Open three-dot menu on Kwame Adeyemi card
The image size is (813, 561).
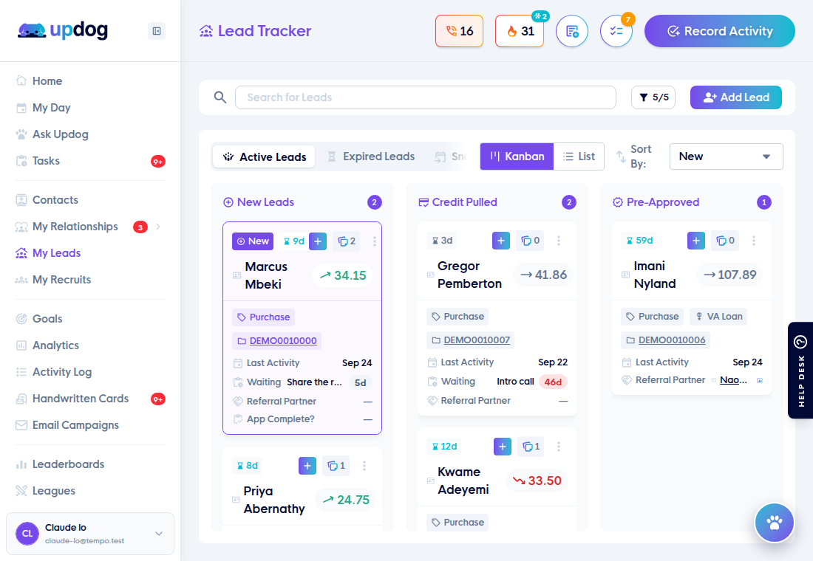(x=559, y=447)
